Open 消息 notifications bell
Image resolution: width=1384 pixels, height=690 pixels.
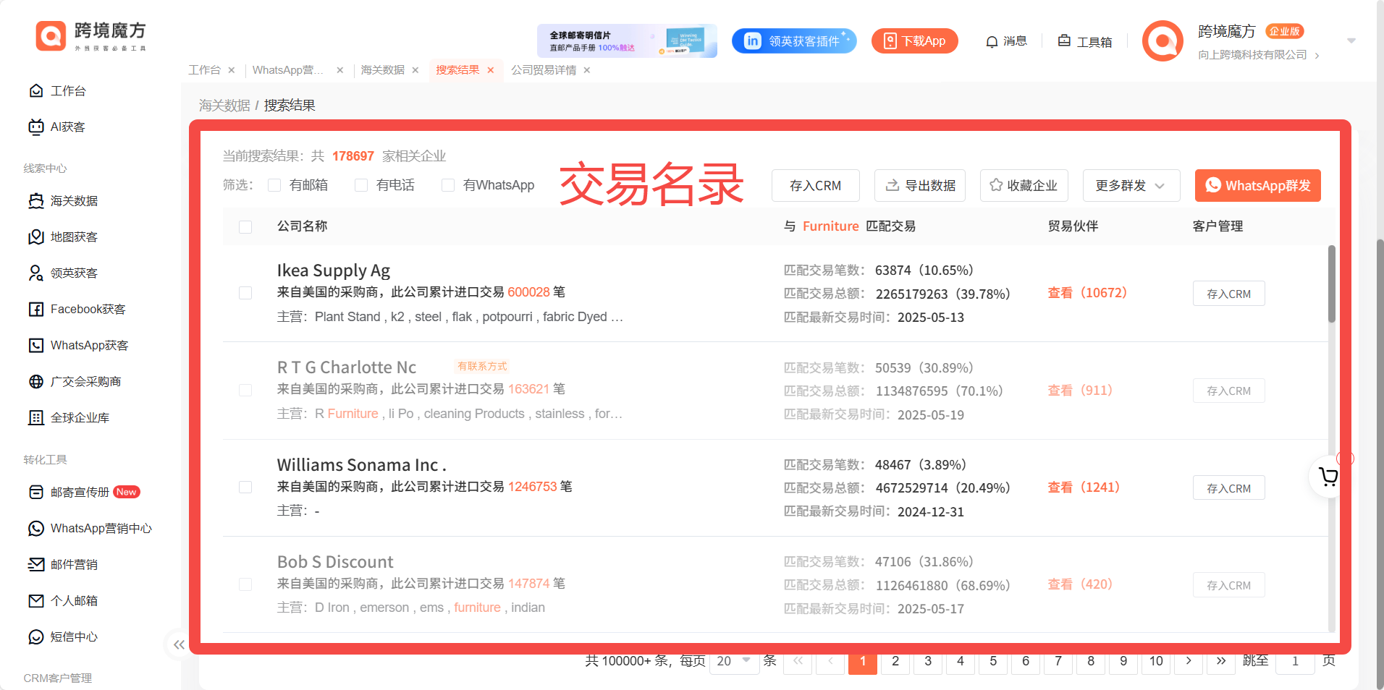(1006, 41)
